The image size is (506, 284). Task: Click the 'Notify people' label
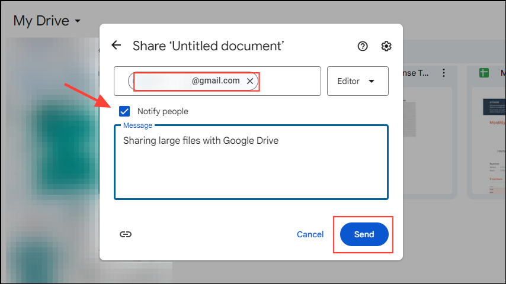(162, 111)
